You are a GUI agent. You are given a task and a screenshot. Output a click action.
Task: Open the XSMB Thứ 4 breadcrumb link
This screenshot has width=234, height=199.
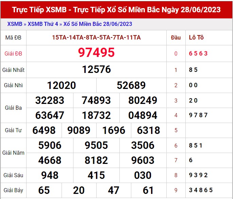[43, 24]
